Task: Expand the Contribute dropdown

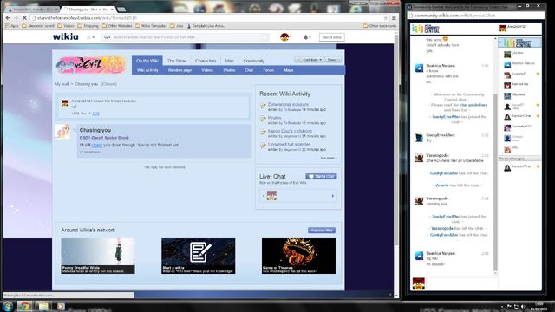Action: coord(309,60)
